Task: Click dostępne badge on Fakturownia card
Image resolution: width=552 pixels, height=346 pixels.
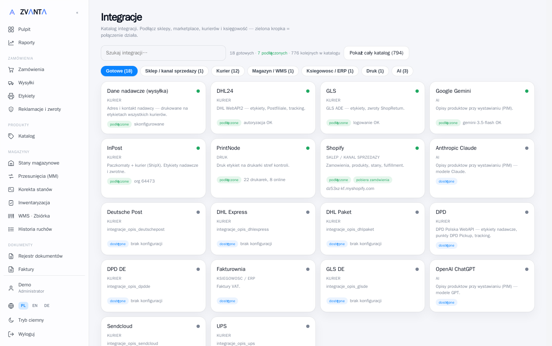Action: (x=227, y=301)
